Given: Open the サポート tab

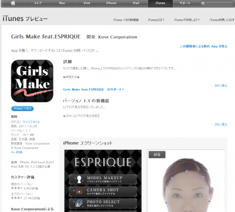Looking at the screenshot, I should coord(185,3).
